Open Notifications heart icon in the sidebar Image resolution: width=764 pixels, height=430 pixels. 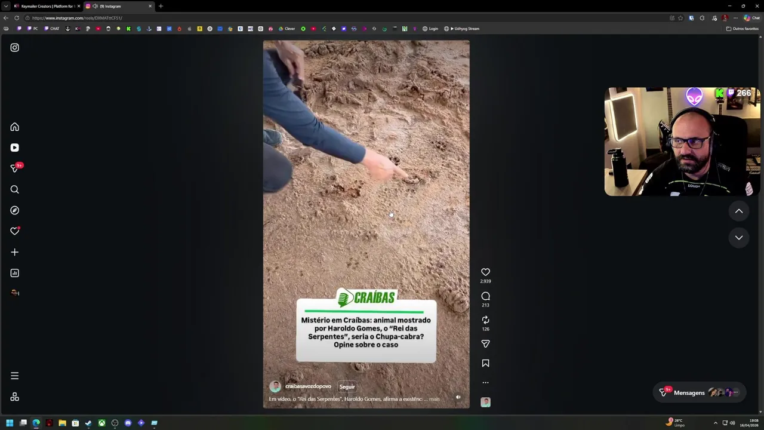14,231
